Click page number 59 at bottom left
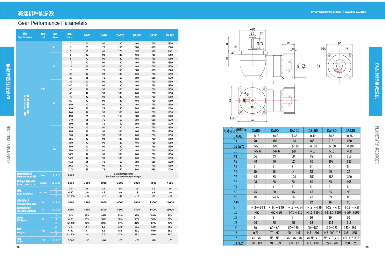Image resolution: width=385 pixels, height=263 pixels. point(18,248)
